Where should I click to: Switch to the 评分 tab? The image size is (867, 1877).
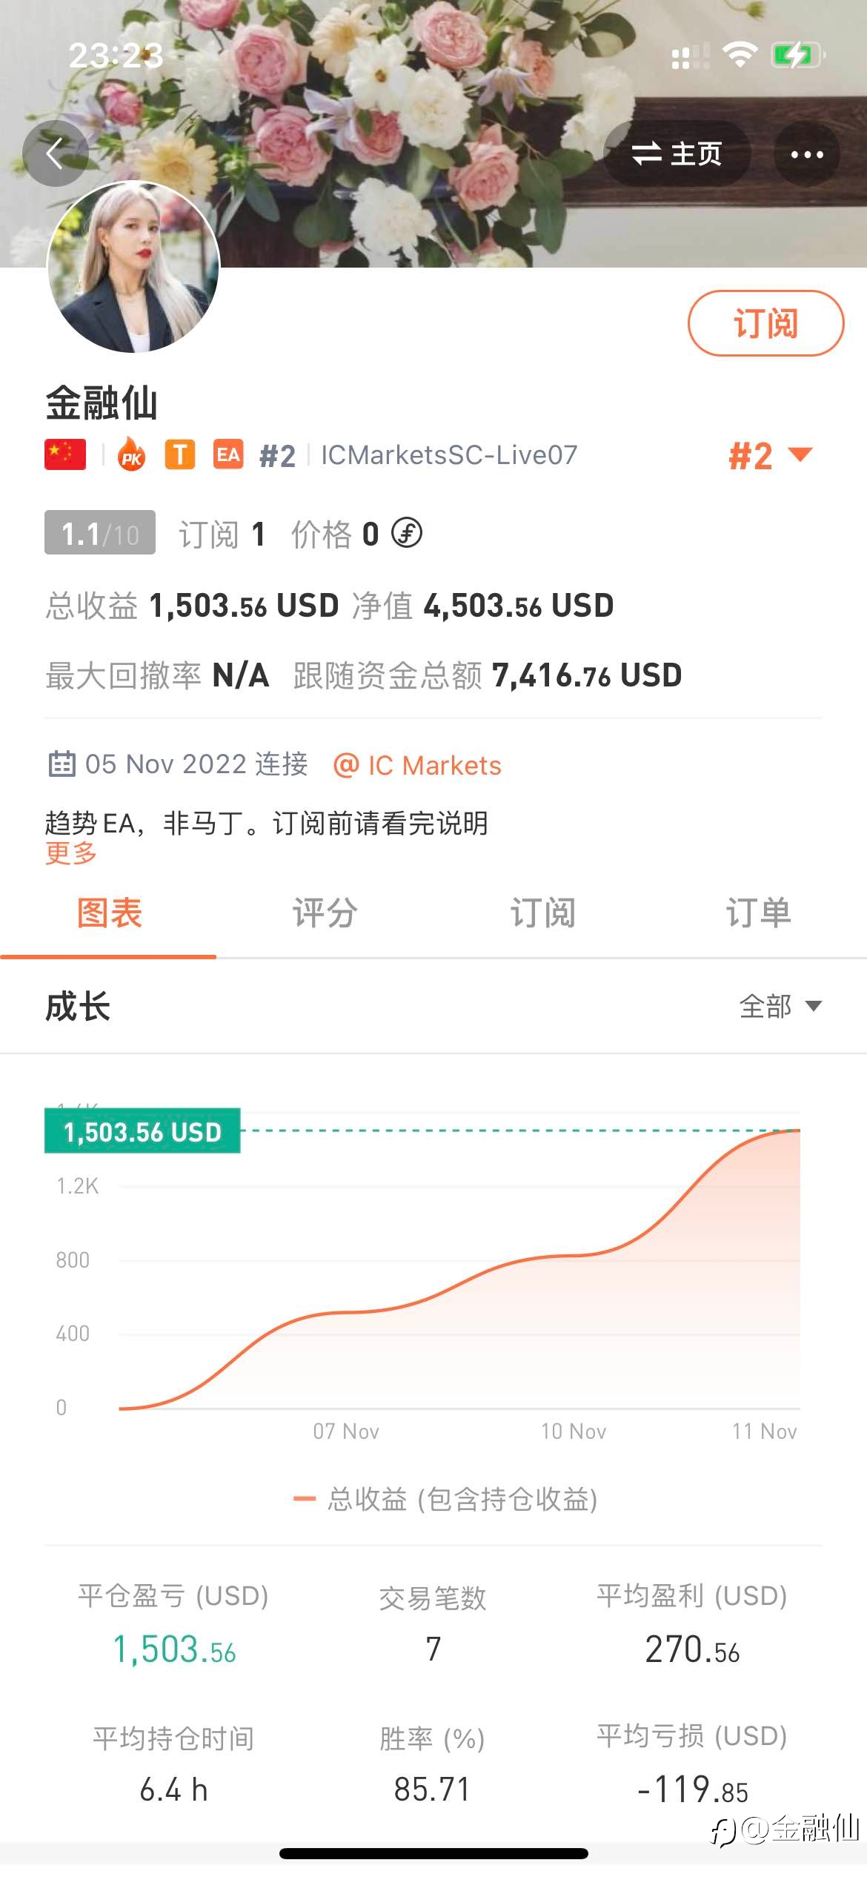[x=325, y=913]
